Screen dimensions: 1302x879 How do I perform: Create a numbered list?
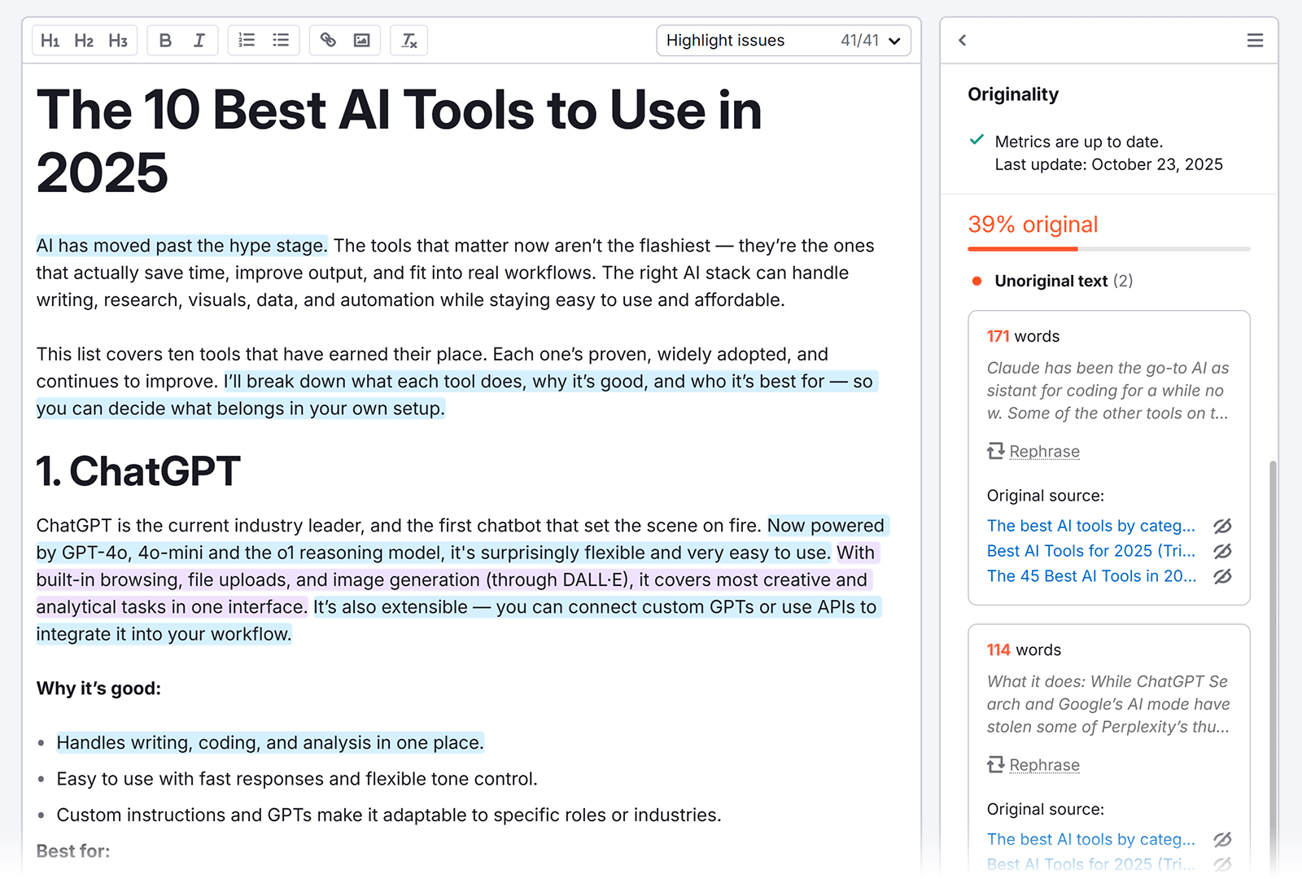coord(246,40)
